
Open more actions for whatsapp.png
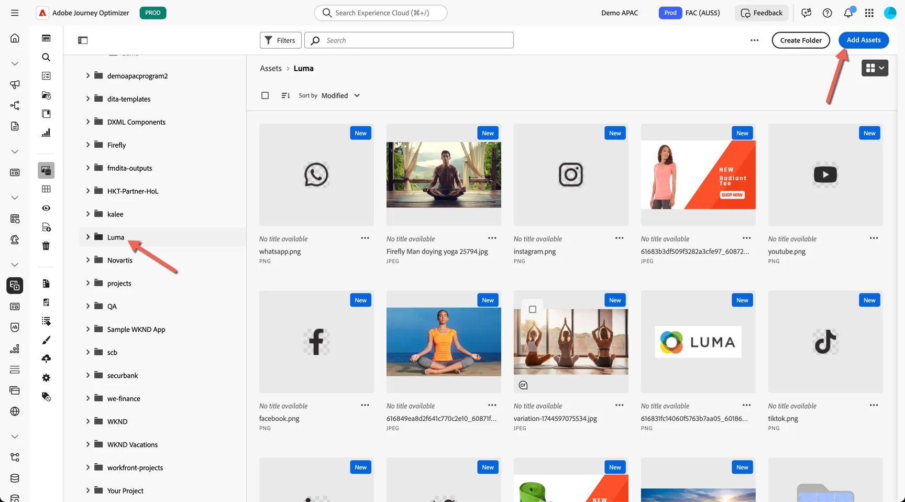(x=365, y=238)
